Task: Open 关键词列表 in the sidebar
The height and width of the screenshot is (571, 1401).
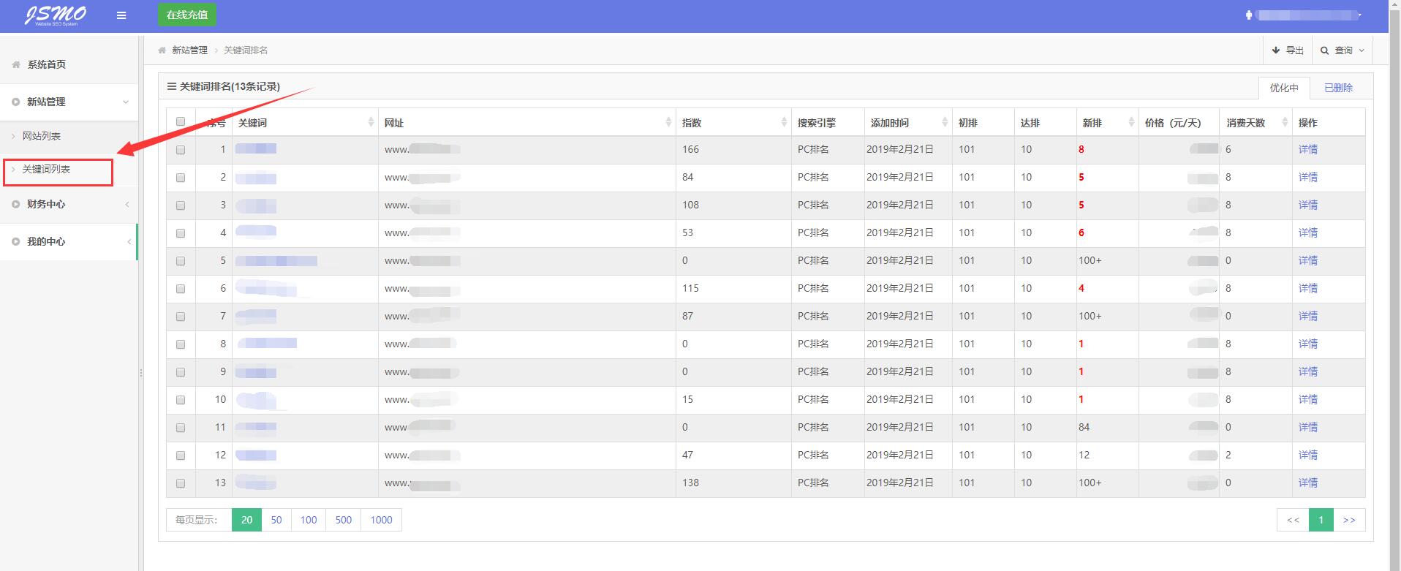Action: coord(47,170)
